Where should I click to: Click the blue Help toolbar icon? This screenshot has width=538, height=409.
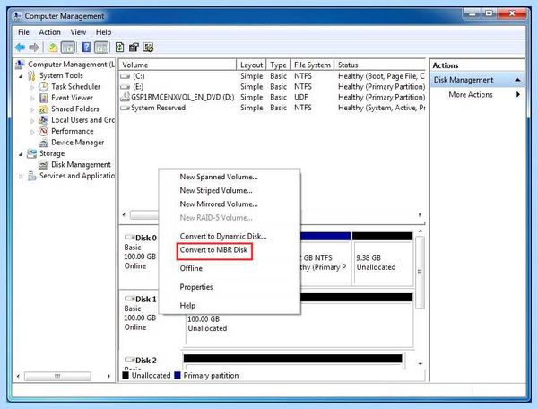coord(86,47)
